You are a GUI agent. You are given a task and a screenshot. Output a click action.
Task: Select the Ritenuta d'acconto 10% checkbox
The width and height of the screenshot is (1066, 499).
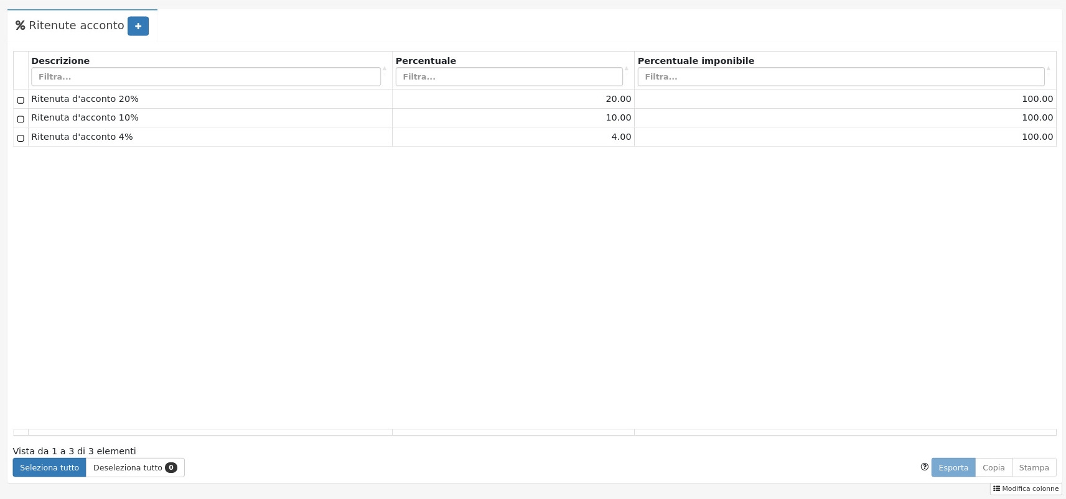[x=21, y=119]
